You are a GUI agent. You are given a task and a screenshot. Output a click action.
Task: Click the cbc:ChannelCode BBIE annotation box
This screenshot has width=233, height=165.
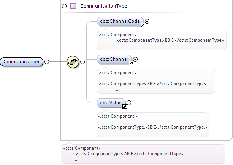(x=162, y=41)
